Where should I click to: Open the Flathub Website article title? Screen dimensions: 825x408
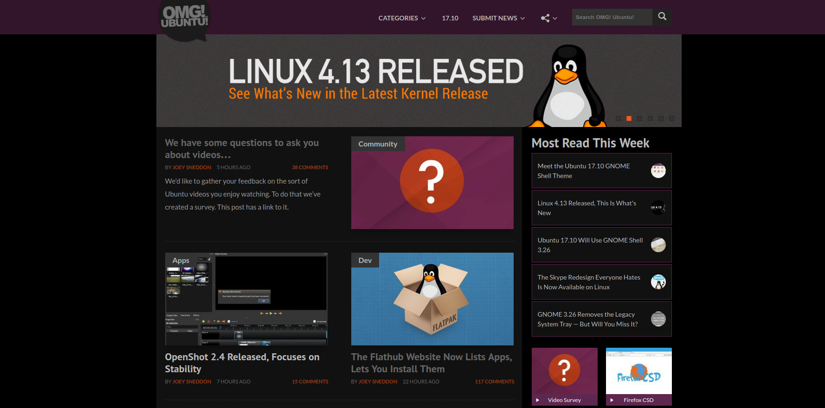point(432,363)
